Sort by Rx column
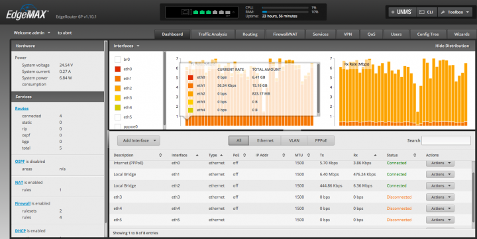477x239 pixels. click(365, 155)
